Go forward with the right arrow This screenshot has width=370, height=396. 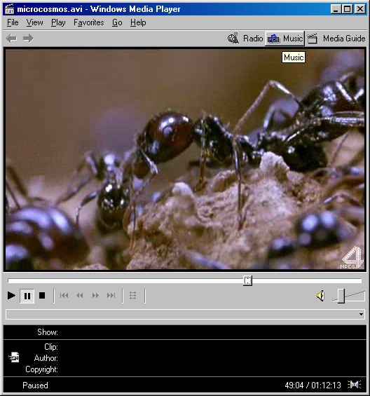pos(28,39)
